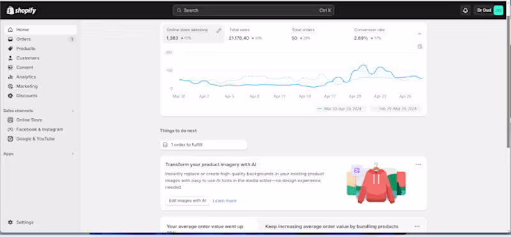Open options on average order value card
Screen dimensions: 511x237
click(417, 226)
